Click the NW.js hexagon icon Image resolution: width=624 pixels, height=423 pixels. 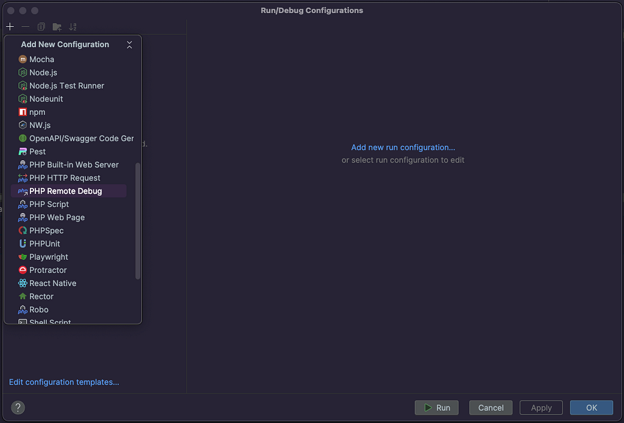[23, 125]
